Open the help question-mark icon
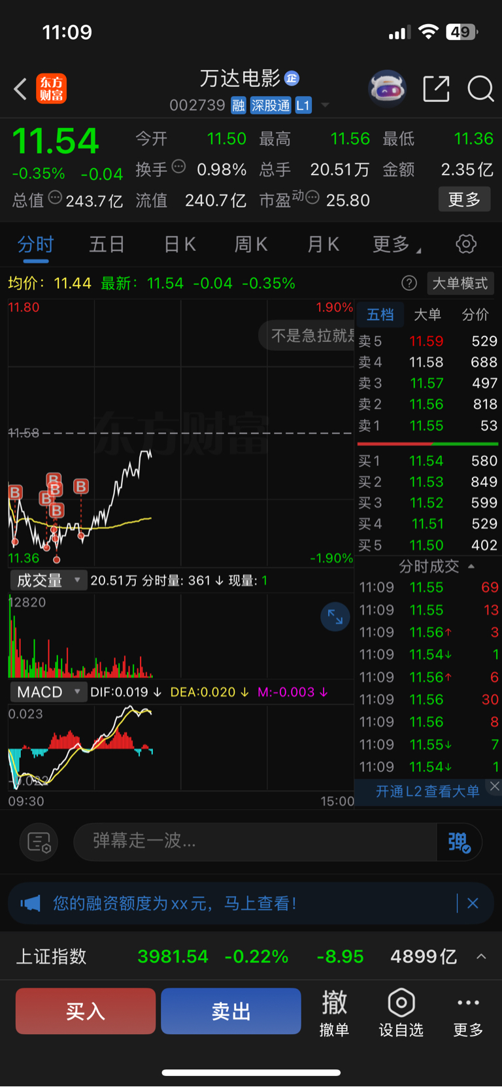The width and height of the screenshot is (502, 1087). click(x=409, y=283)
